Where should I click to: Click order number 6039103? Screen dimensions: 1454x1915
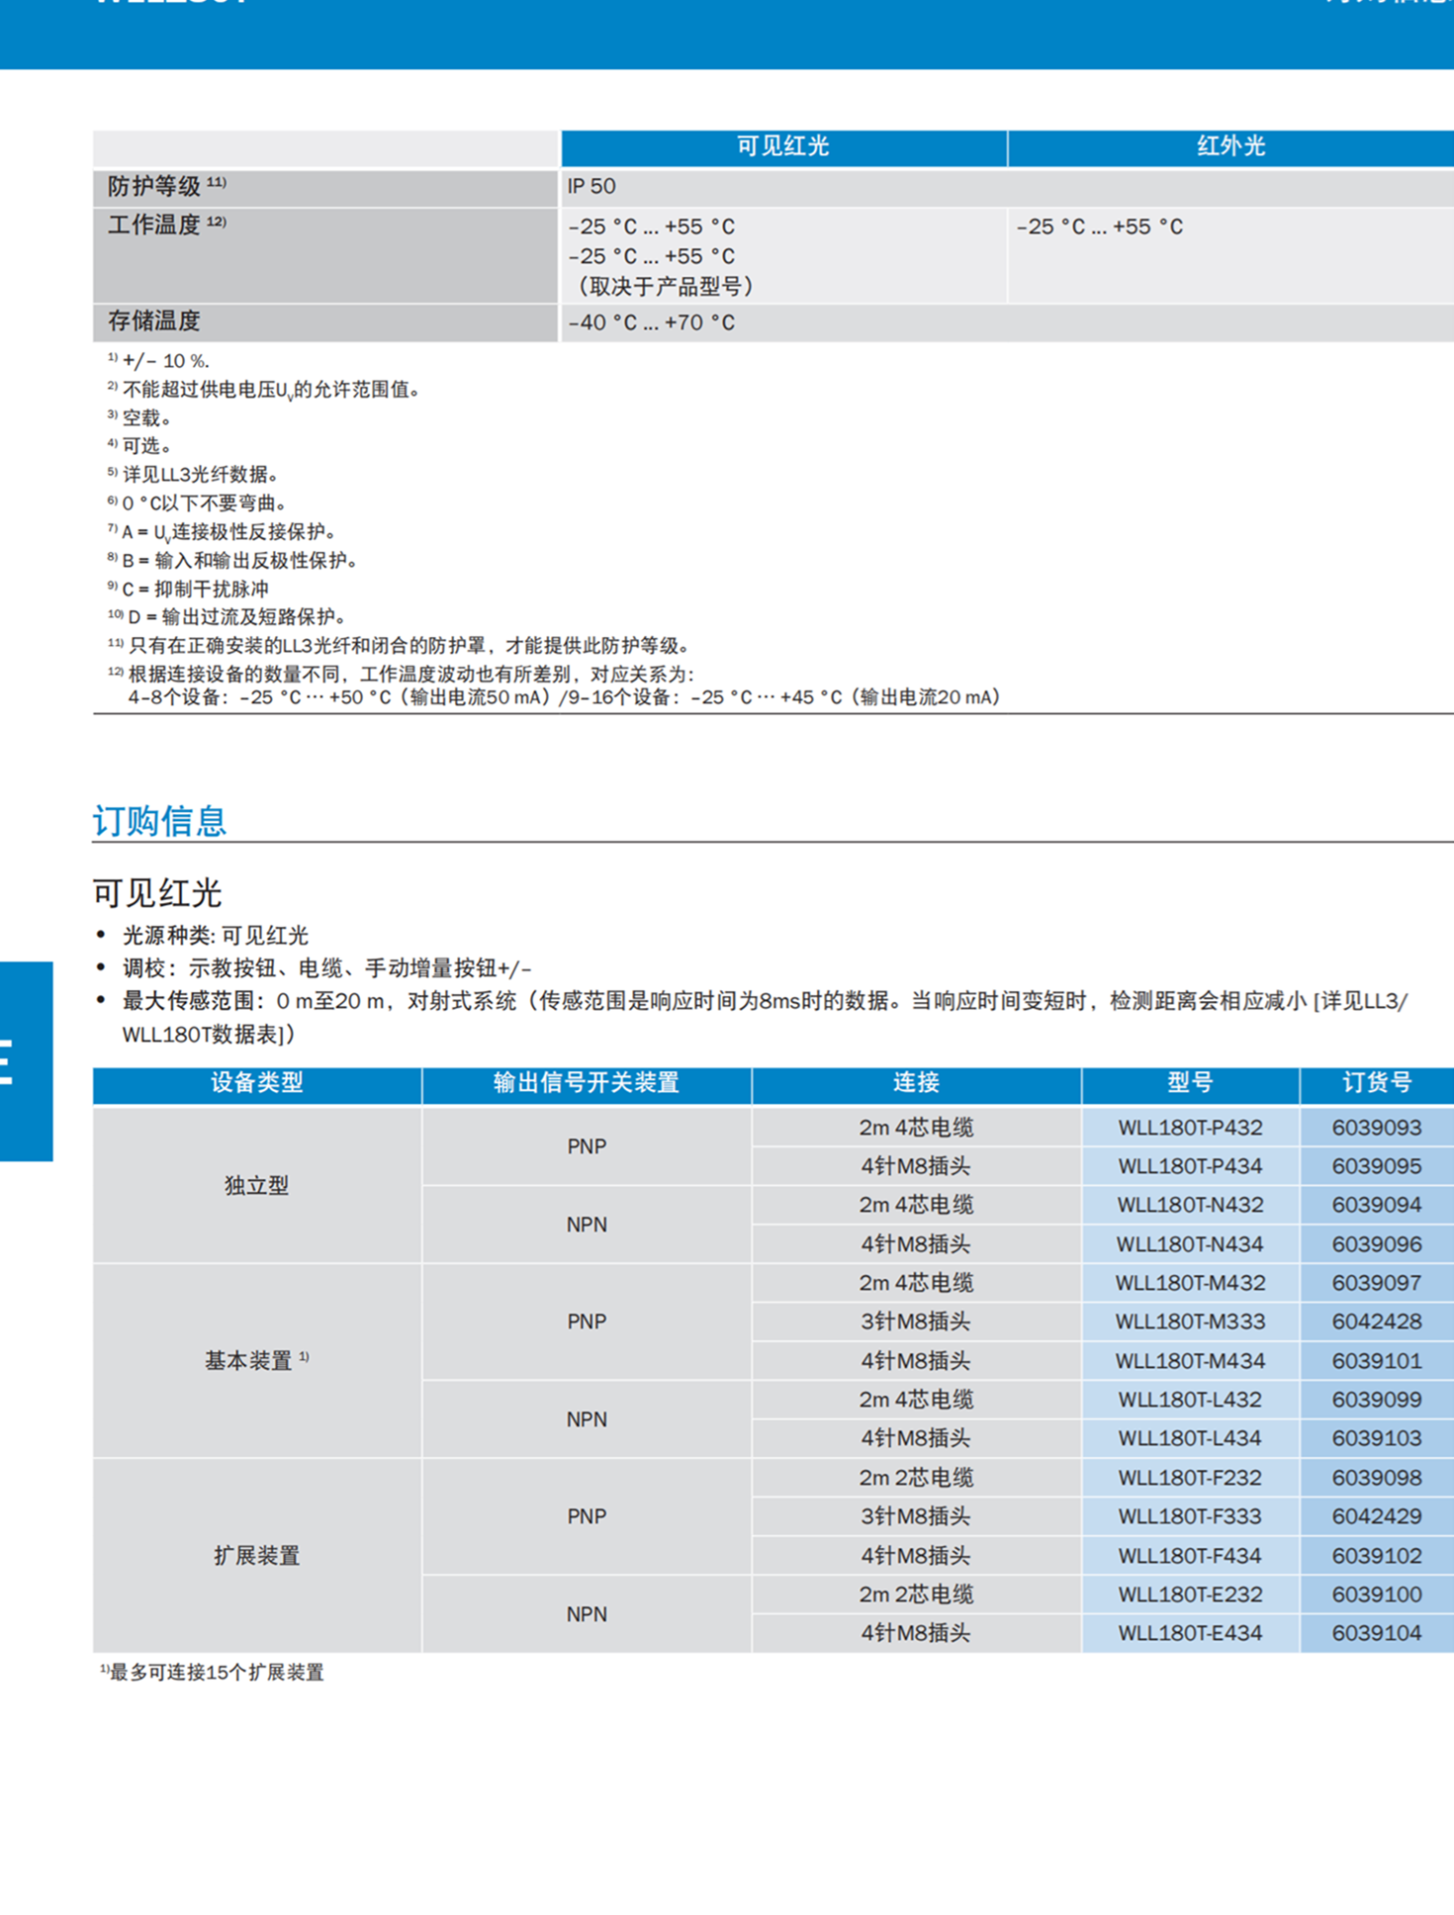click(x=1377, y=1438)
